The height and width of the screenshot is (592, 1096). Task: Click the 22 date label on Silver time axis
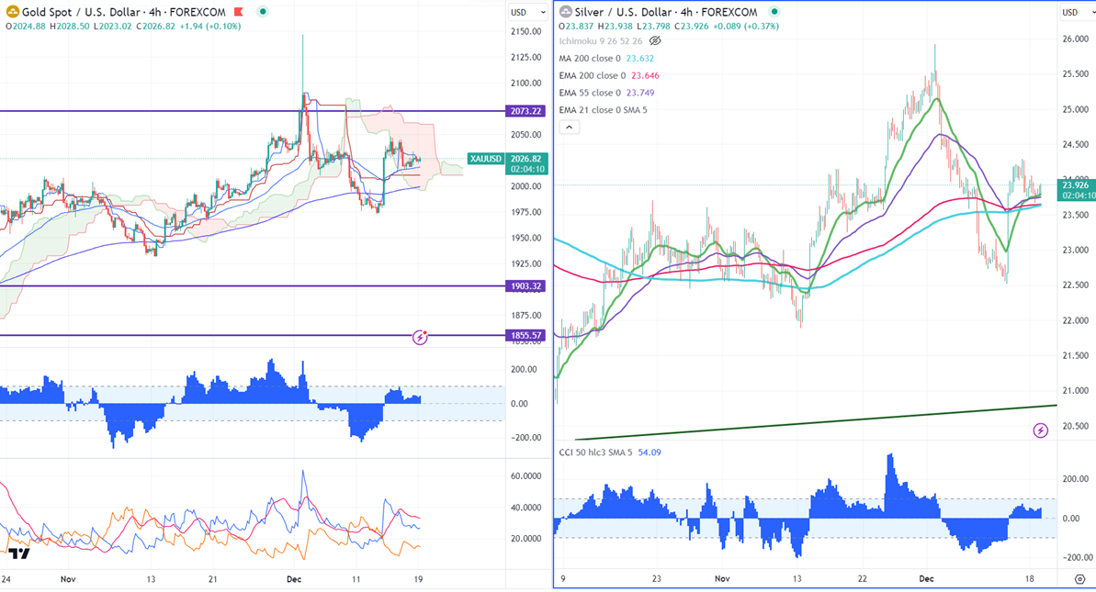pyautogui.click(x=863, y=579)
